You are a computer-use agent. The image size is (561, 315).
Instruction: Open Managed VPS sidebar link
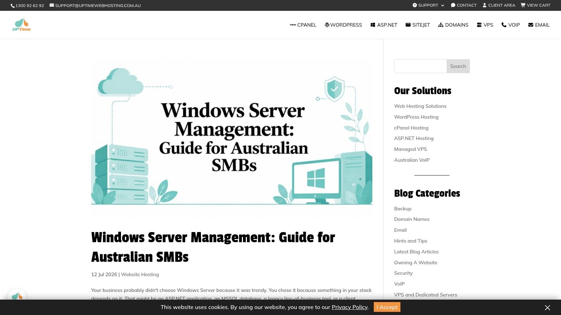click(411, 149)
